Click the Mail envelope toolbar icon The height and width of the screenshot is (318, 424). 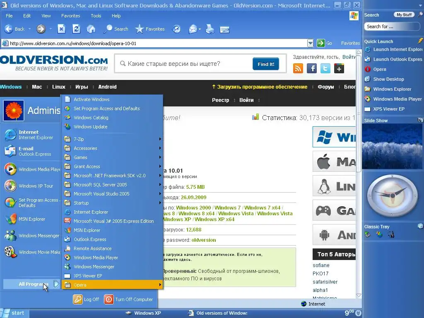[x=193, y=29]
